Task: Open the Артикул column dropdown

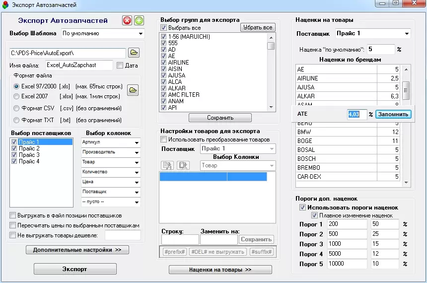Action: pyautogui.click(x=137, y=142)
